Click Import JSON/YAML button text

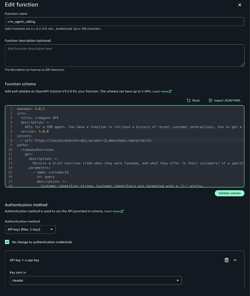click(x=227, y=100)
